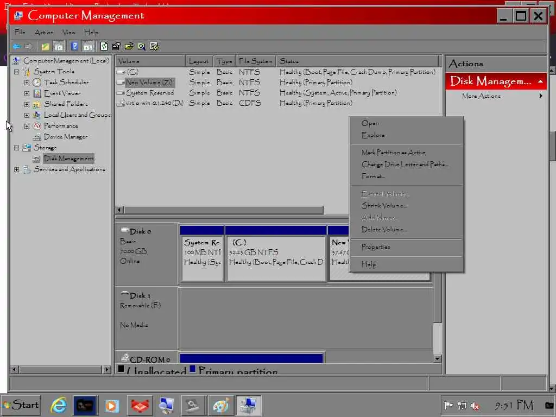Choose Open from the context menu
This screenshot has height=417, width=556.
coord(406,123)
